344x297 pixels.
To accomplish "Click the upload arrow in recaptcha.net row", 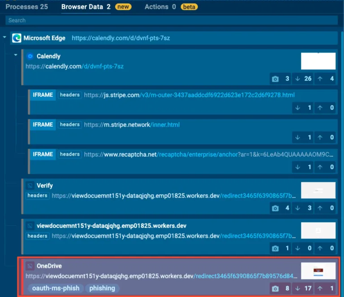I will [320, 167].
